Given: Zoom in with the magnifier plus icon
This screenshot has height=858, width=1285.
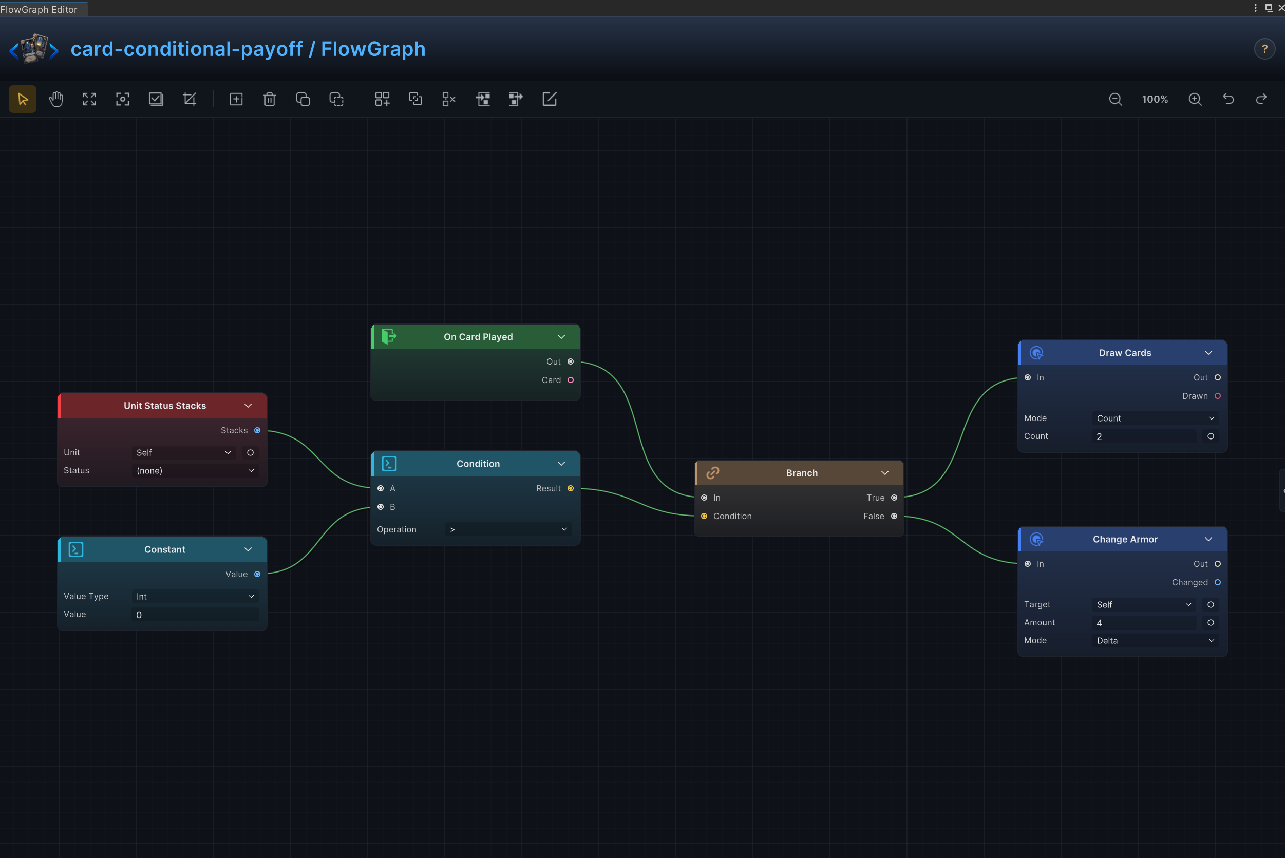Looking at the screenshot, I should point(1195,99).
